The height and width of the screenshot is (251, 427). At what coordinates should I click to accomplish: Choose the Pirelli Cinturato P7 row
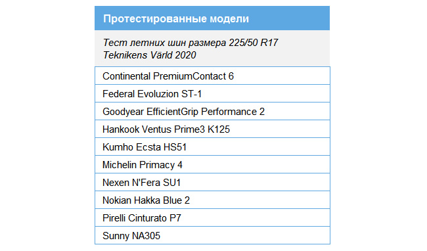tap(212, 217)
